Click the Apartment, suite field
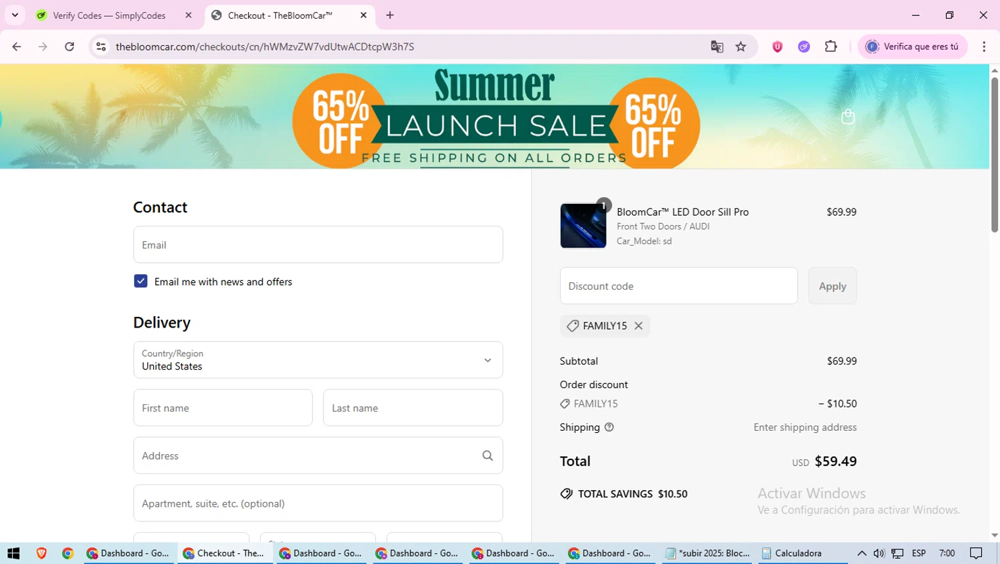Screen dimensions: 1000x564 pyautogui.click(x=318, y=503)
